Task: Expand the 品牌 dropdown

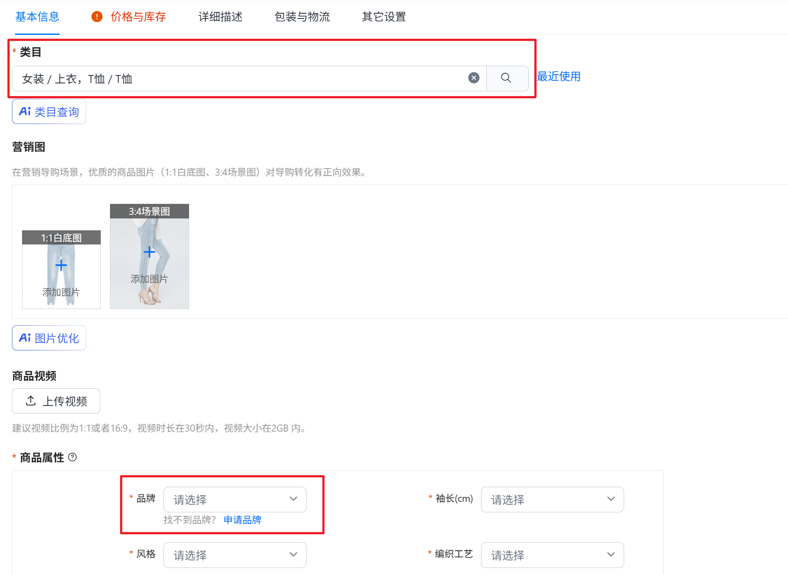Action: (x=235, y=500)
